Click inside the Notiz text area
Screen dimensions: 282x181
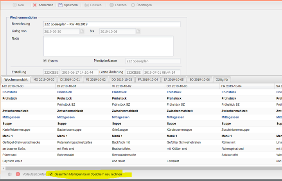click(108, 46)
